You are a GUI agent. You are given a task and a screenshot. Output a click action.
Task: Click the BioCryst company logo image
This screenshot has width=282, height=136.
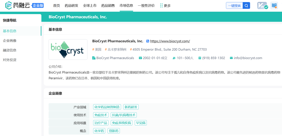[x=68, y=50]
